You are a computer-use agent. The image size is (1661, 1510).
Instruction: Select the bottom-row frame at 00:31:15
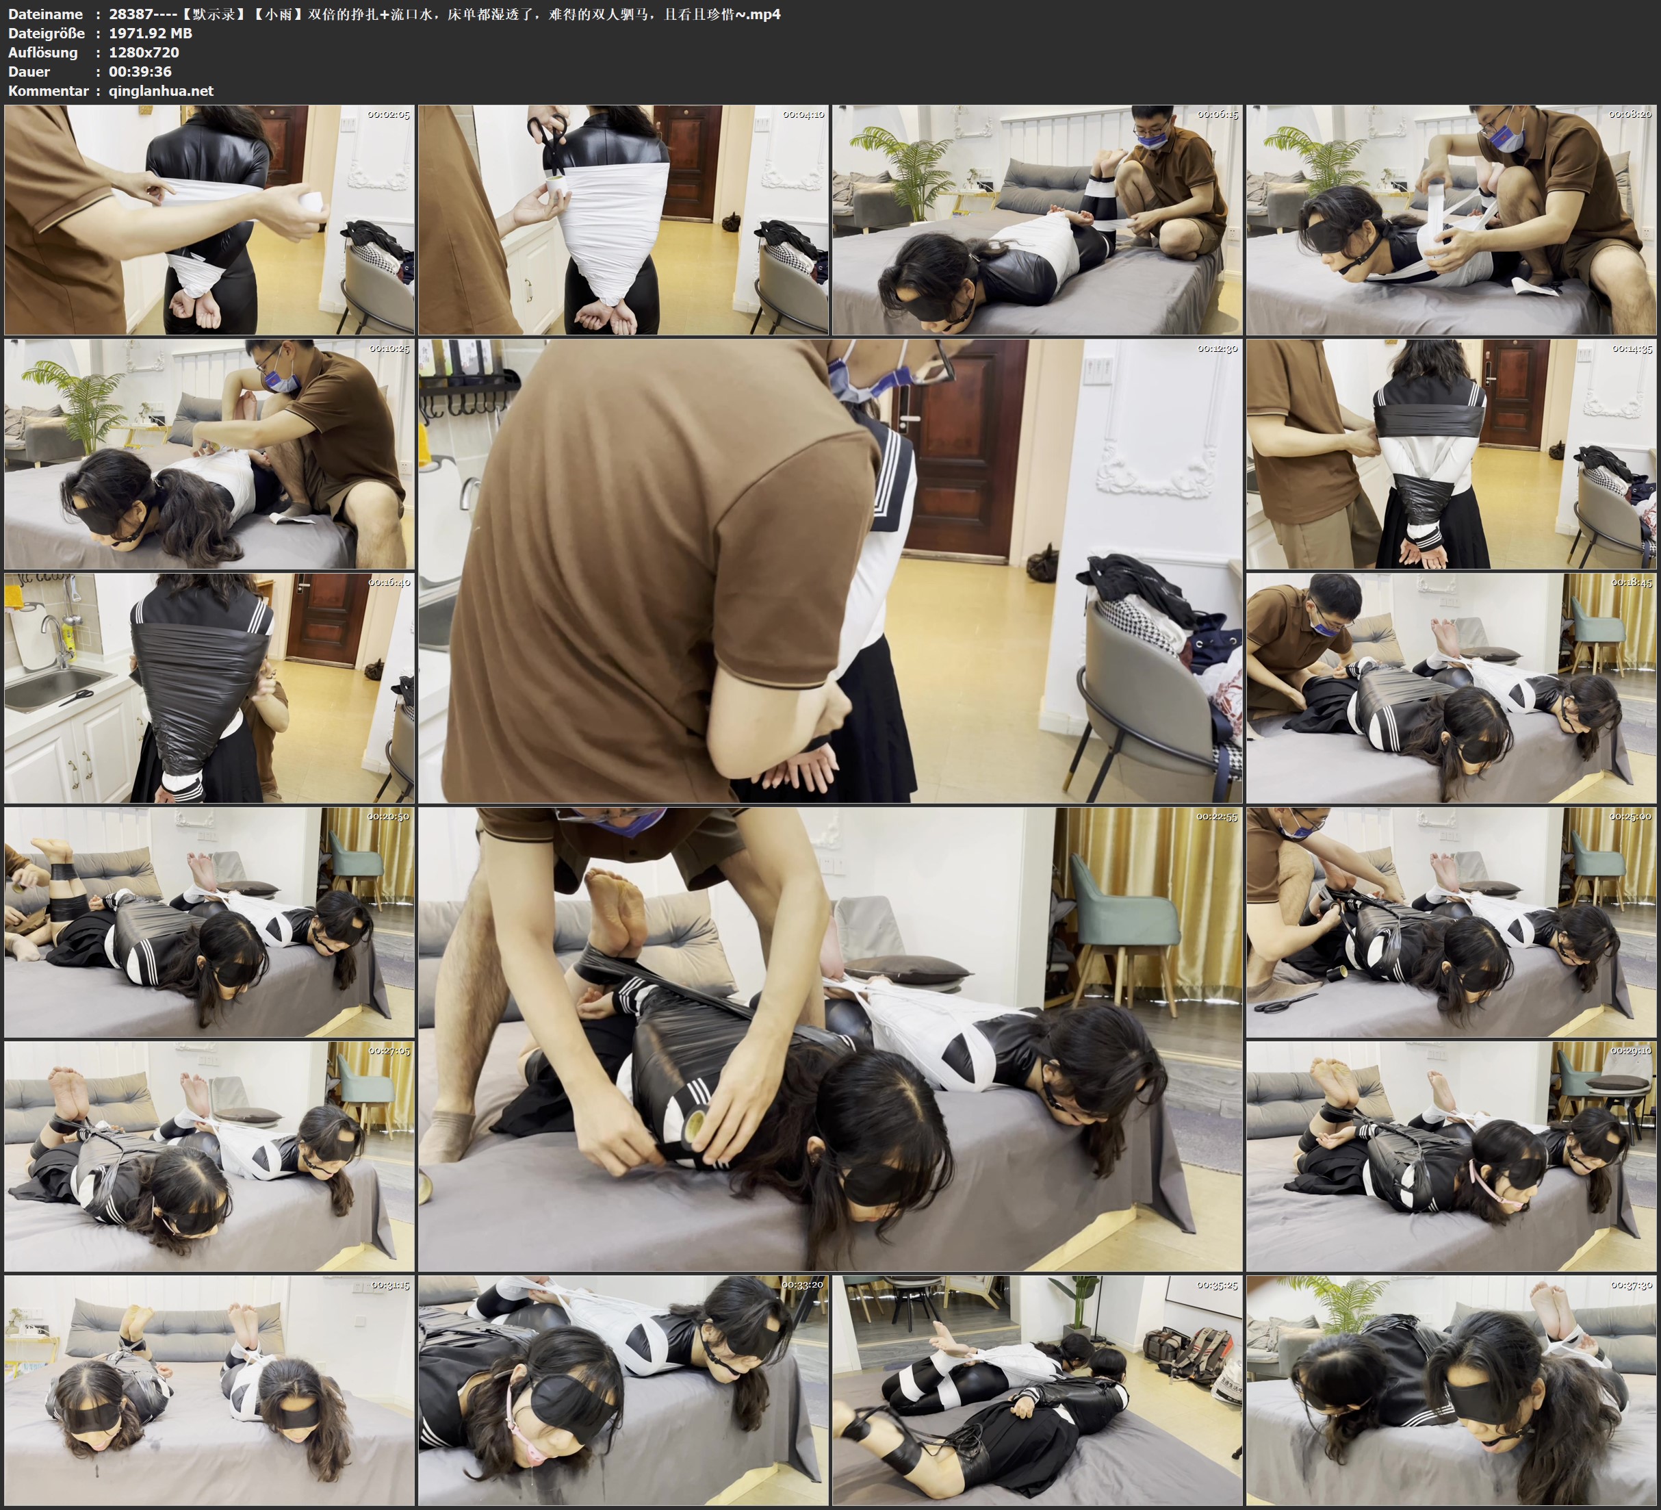pos(209,1390)
